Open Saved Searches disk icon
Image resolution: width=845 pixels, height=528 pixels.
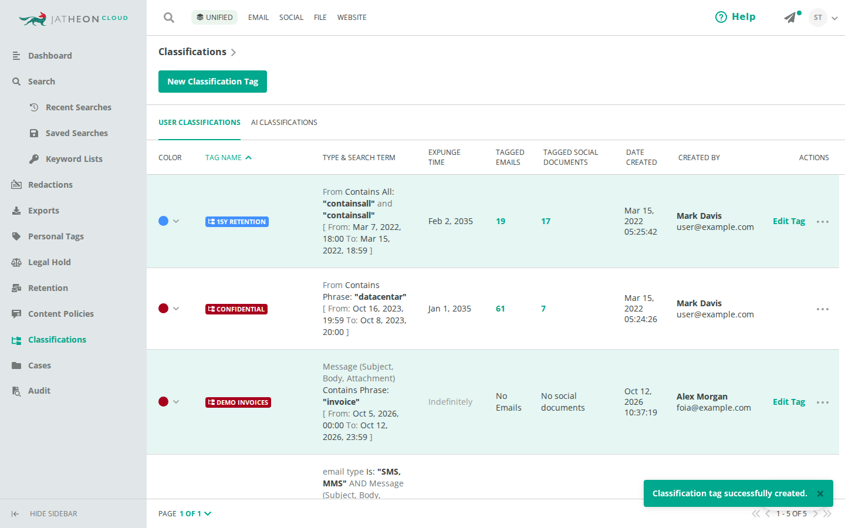(x=34, y=133)
